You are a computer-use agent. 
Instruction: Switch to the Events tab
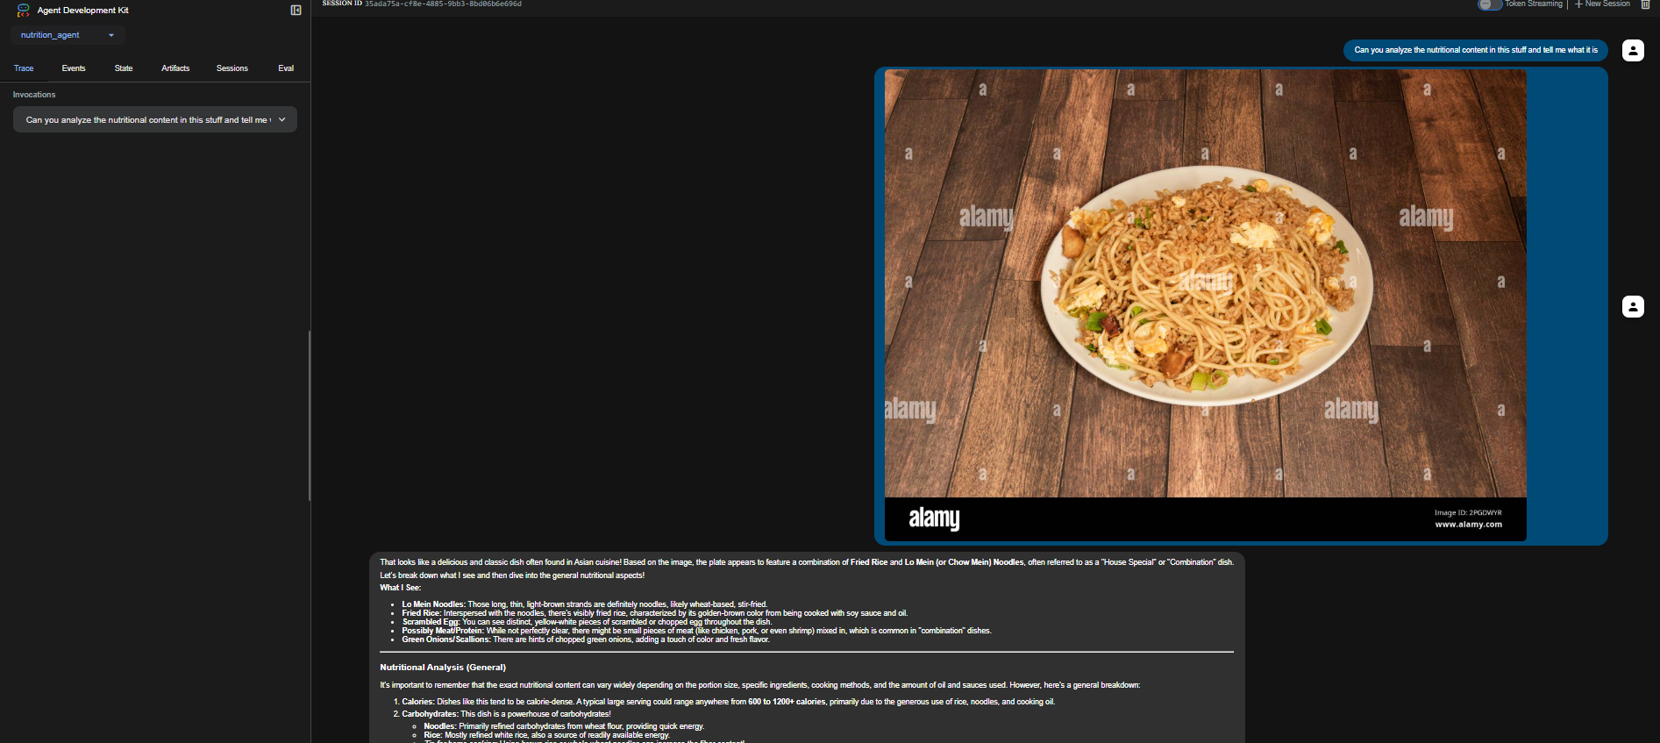tap(74, 68)
